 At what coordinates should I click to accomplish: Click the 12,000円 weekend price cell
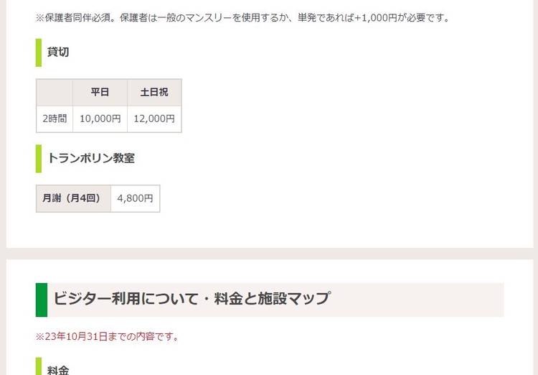(x=154, y=119)
